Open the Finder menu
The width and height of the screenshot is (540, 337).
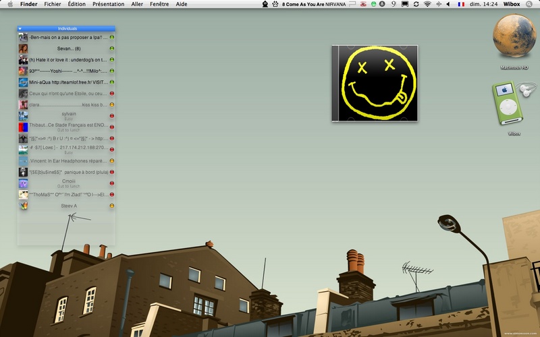pos(28,4)
